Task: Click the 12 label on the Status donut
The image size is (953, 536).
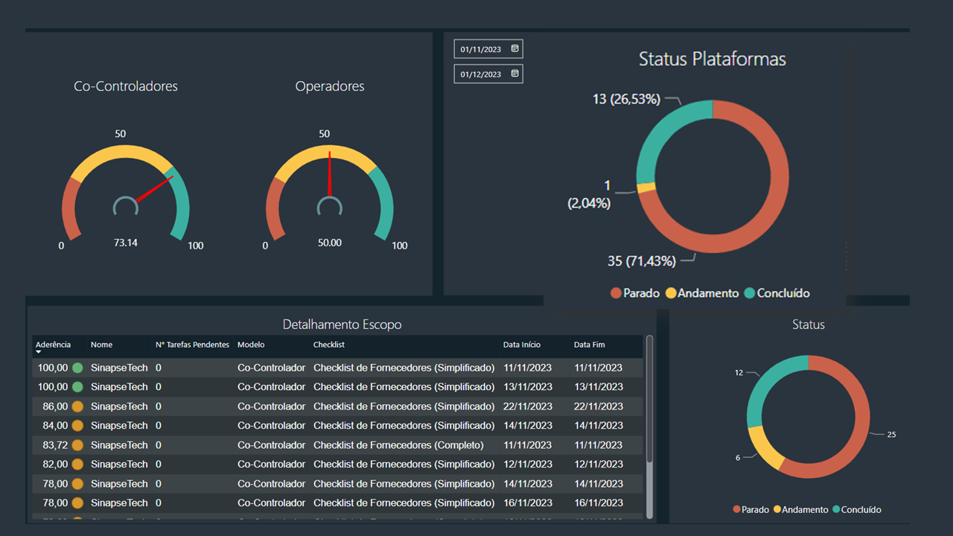Action: [x=739, y=373]
